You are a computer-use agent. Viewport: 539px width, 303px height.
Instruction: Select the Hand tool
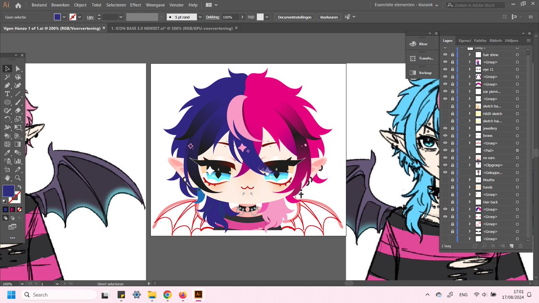pyautogui.click(x=7, y=178)
